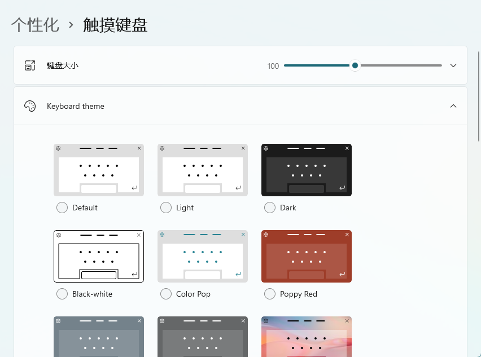Image resolution: width=481 pixels, height=357 pixels.
Task: Choose the Black-white theme radio button
Action: click(62, 294)
